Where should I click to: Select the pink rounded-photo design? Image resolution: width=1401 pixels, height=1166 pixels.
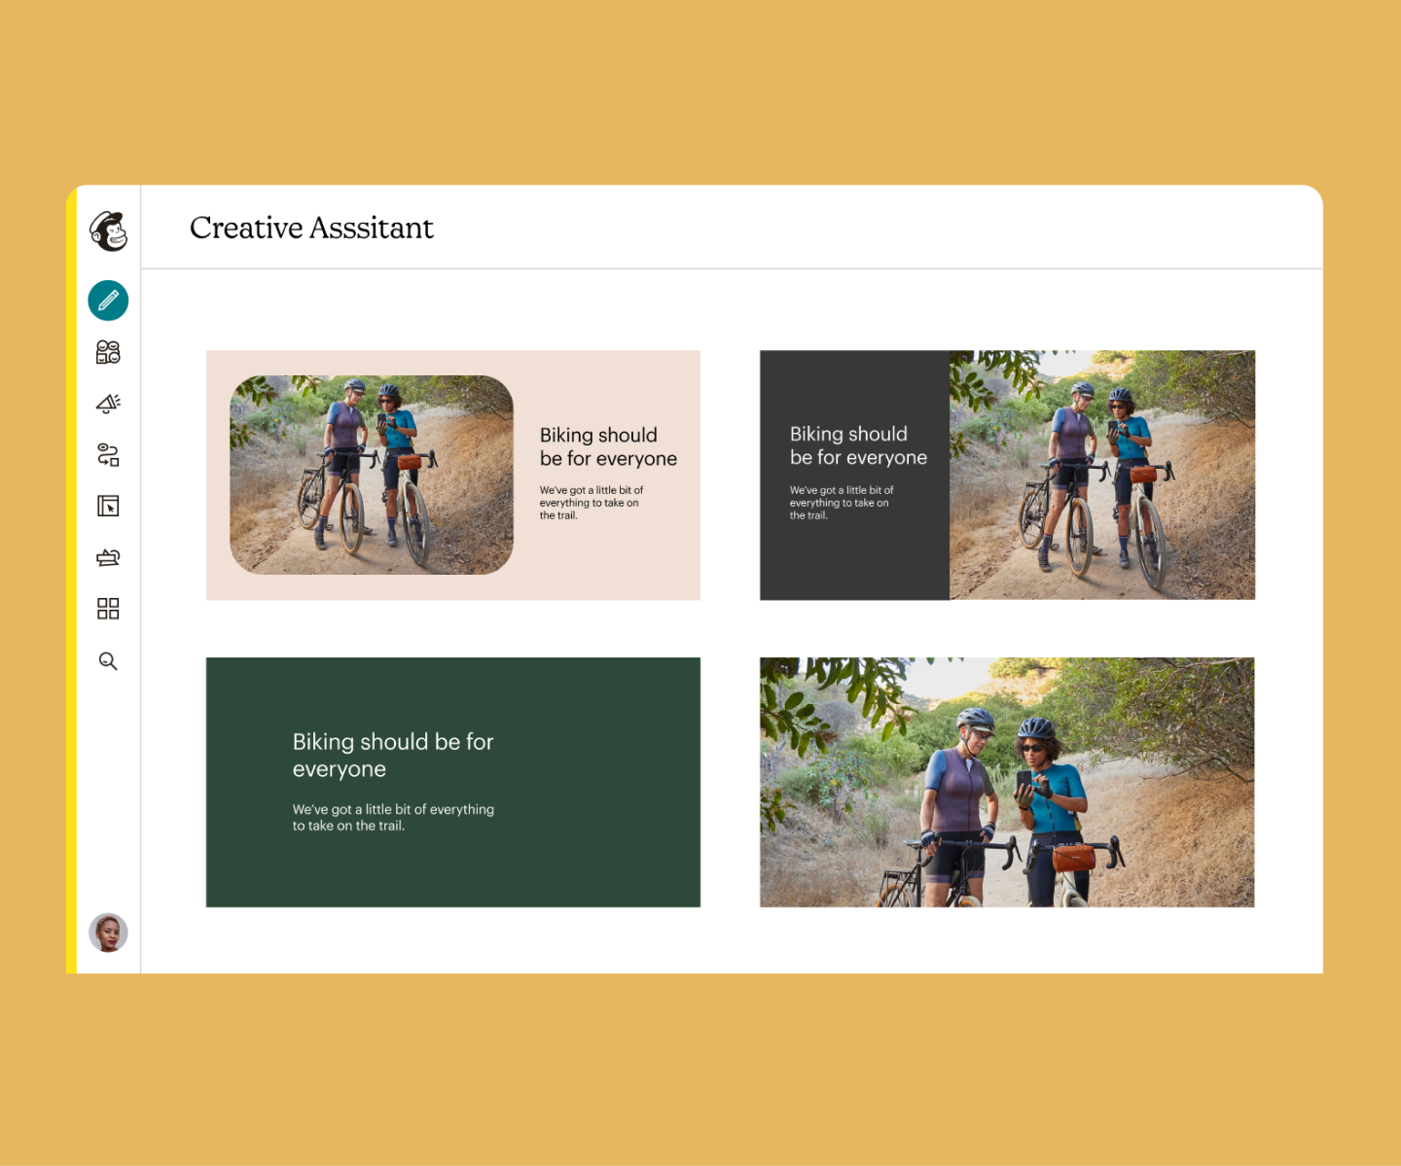[x=453, y=476]
